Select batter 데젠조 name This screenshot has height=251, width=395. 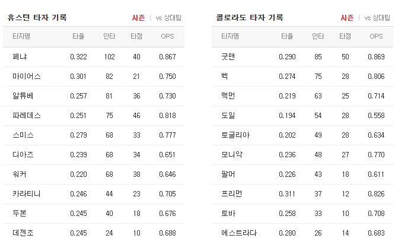(x=23, y=233)
